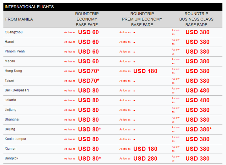This screenshot has width=226, height=165.
Task: Click Bangkok economy fare USD 80*
Action: pos(89,159)
